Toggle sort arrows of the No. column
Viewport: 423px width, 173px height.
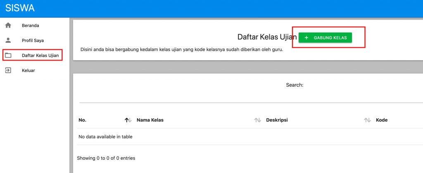(128, 120)
